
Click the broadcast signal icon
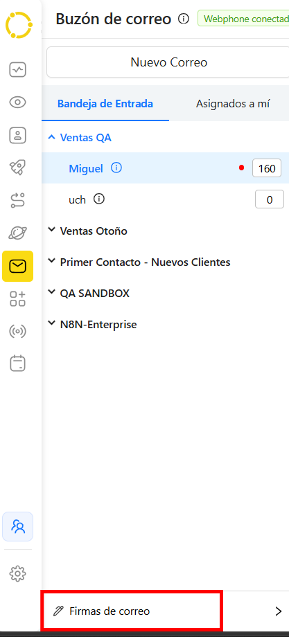pos(17,332)
